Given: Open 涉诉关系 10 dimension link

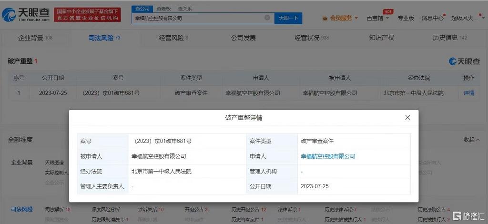Looking at the screenshot, I should 151,210.
